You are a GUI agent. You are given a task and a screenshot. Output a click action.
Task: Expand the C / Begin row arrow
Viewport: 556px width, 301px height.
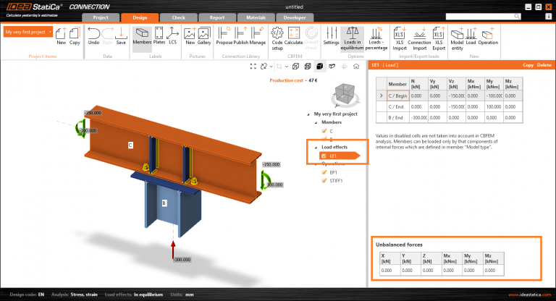382,96
